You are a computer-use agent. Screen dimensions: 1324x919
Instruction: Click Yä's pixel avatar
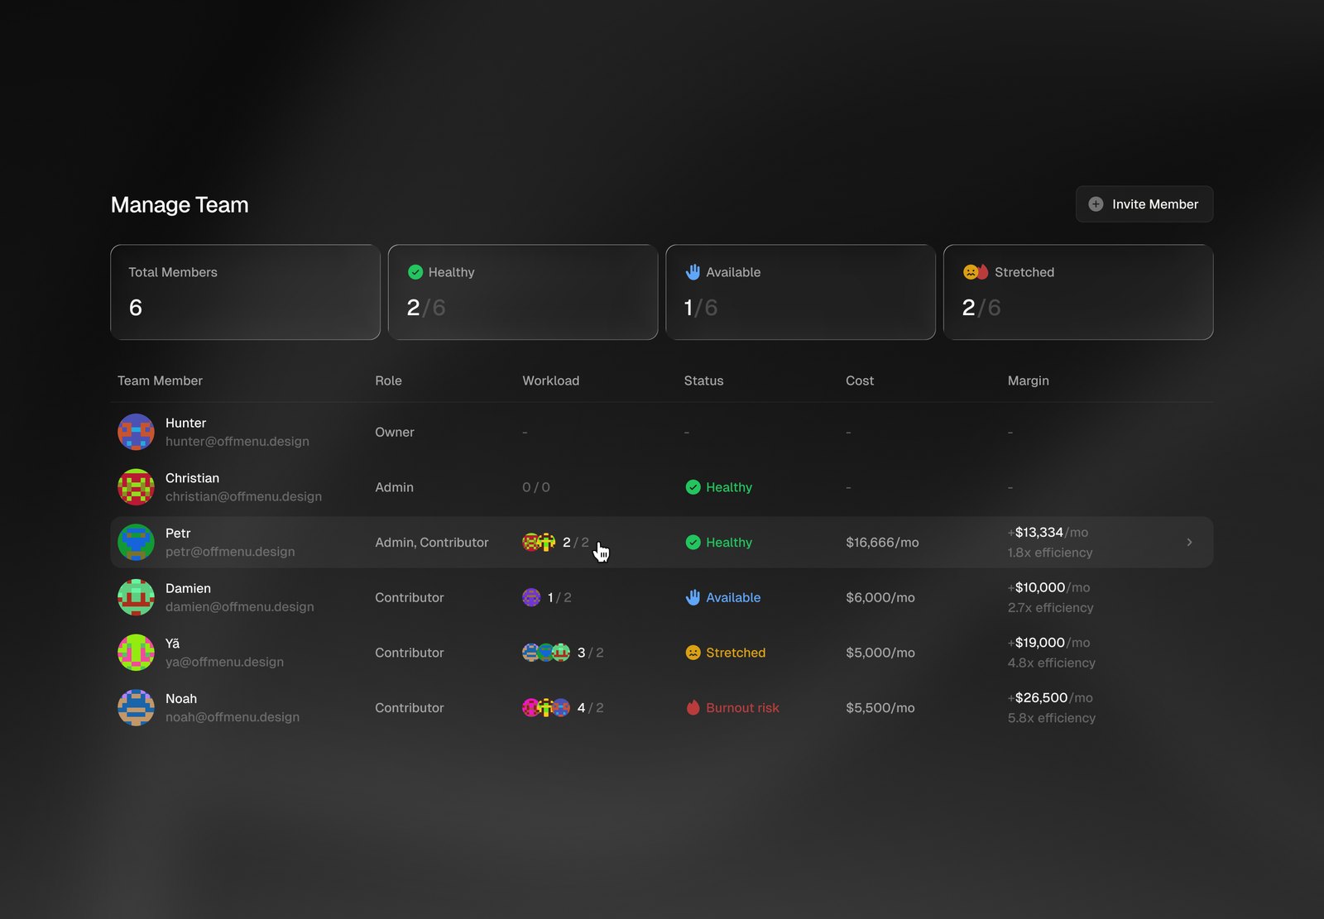136,653
